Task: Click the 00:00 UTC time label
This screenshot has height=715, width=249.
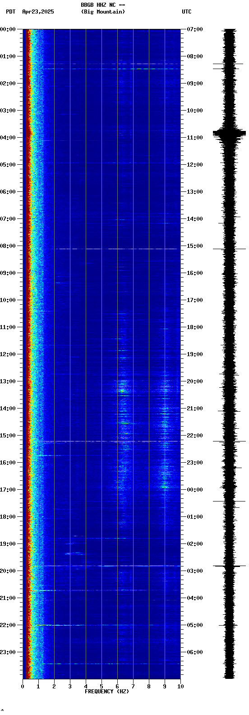Action: click(194, 490)
